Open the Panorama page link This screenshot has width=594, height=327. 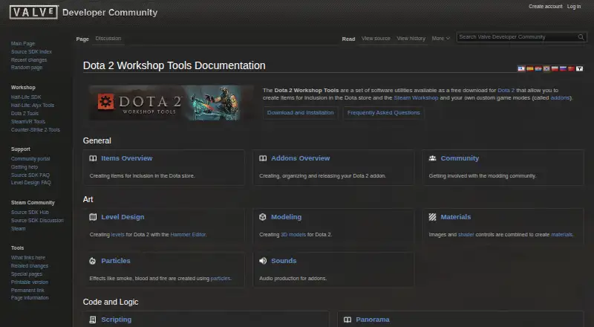[x=373, y=320]
